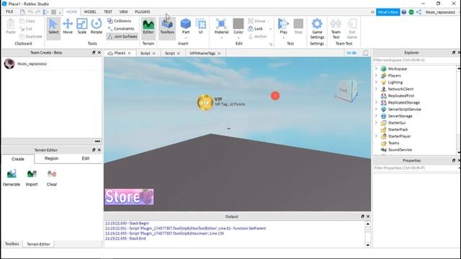Click the share icon near username
This screenshot has width=461, height=259.
419,12
